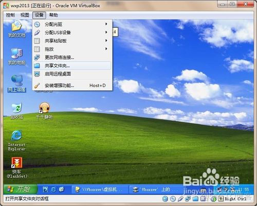The image size is (257, 206).
Task: Select 网上邻居 desktop icon
Action: tap(17, 83)
